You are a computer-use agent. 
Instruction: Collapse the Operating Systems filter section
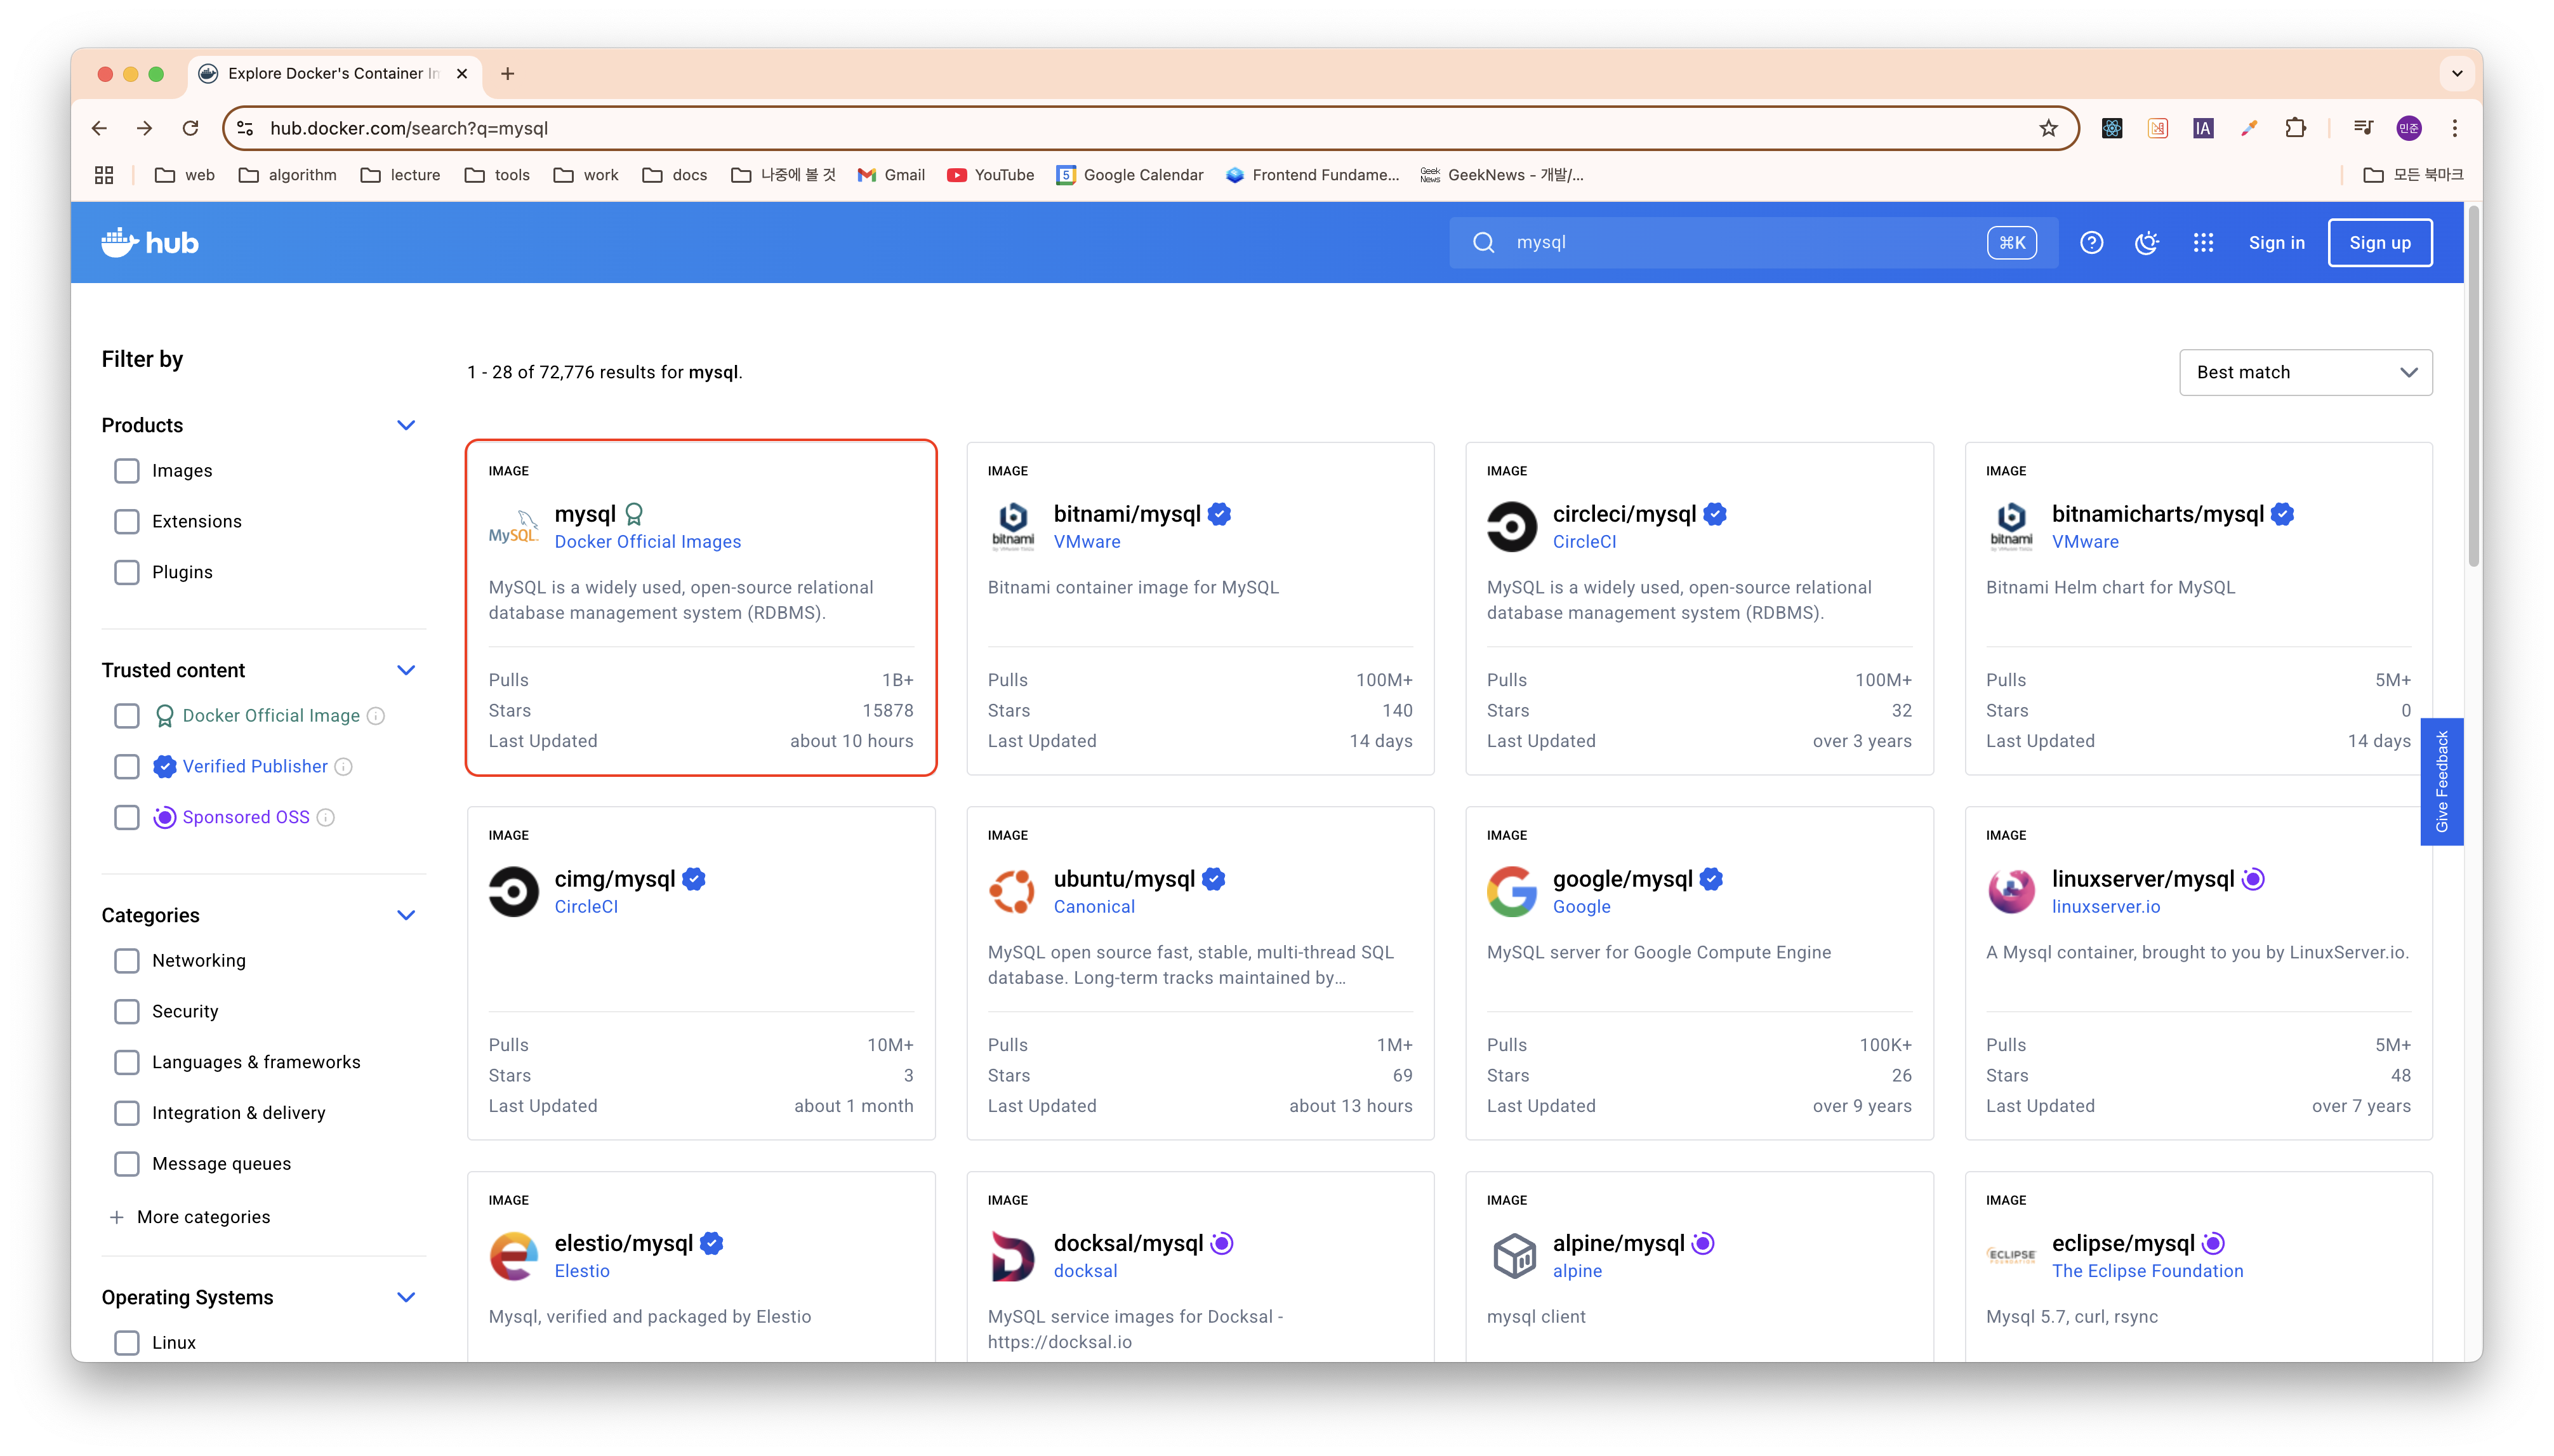coord(406,1297)
